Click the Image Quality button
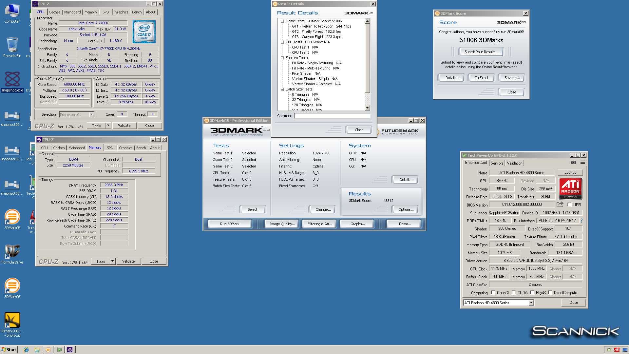The height and width of the screenshot is (354, 629). pos(282,224)
